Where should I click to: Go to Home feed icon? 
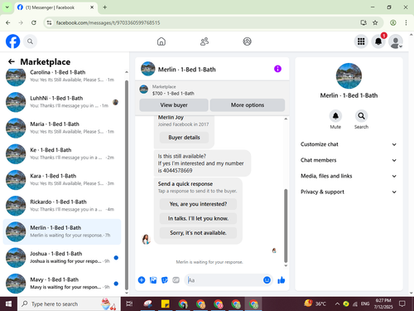[x=161, y=41]
